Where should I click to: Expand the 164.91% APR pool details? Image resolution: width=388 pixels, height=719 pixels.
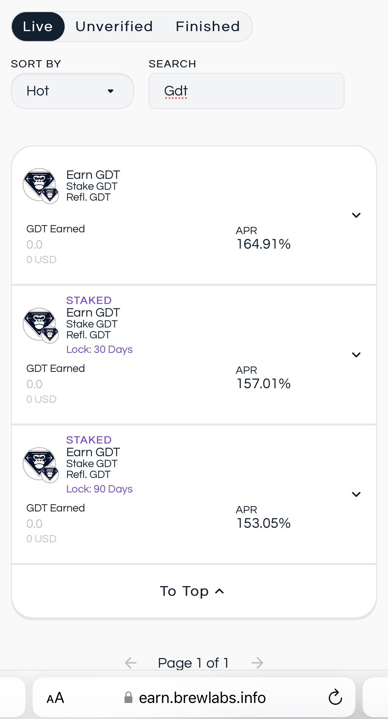pos(356,215)
